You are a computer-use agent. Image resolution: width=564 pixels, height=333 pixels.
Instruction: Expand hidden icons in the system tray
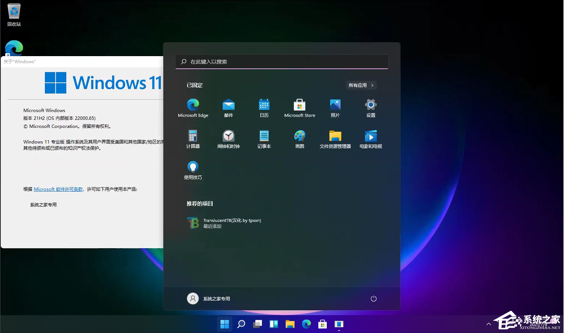pyautogui.click(x=489, y=324)
